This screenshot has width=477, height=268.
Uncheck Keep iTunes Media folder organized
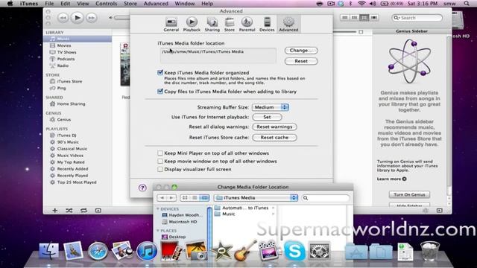coord(160,73)
